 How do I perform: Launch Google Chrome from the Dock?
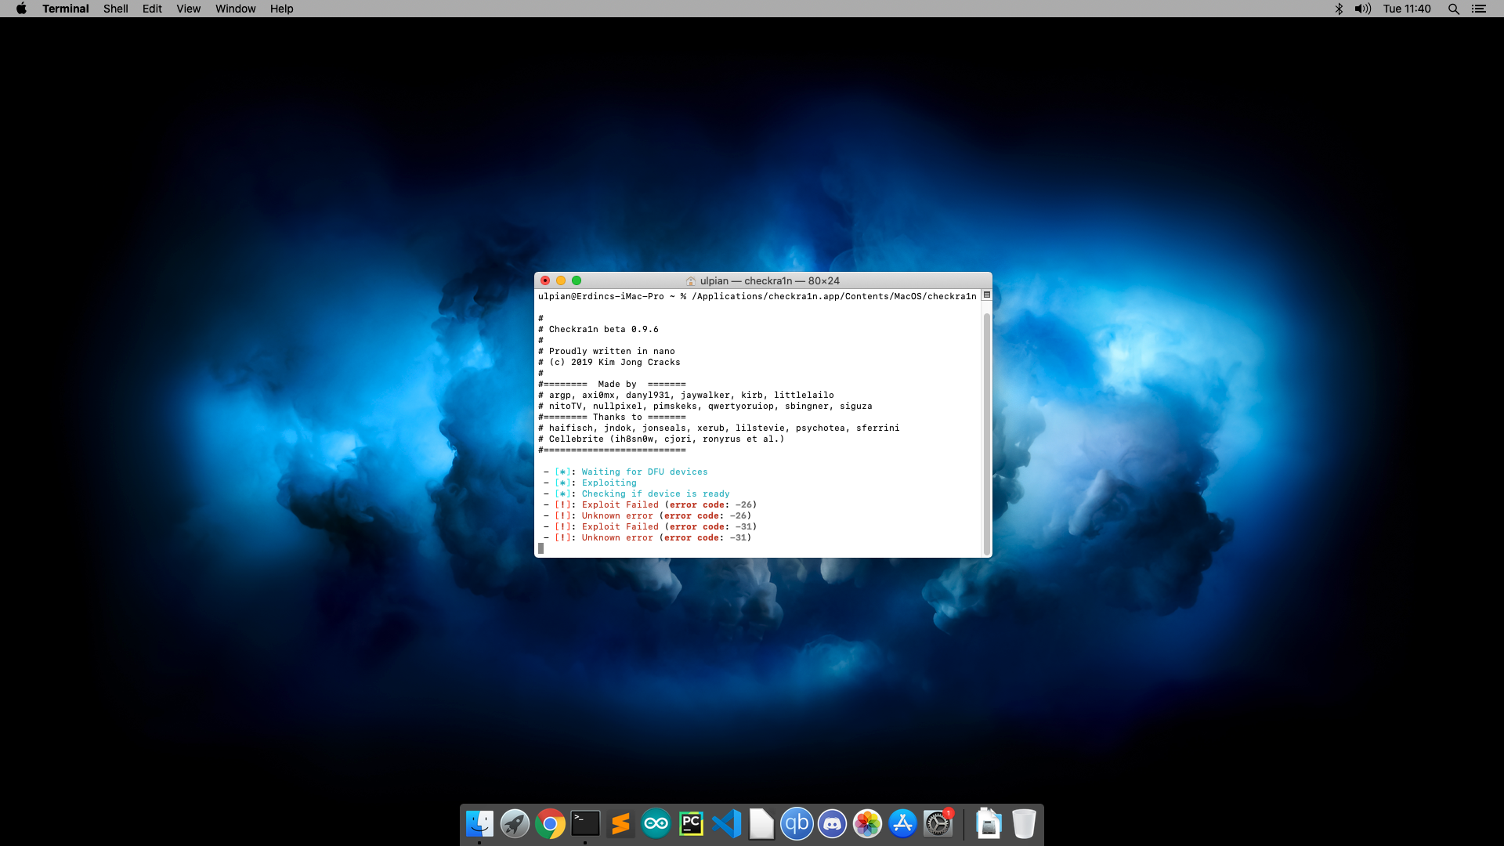[x=550, y=823]
